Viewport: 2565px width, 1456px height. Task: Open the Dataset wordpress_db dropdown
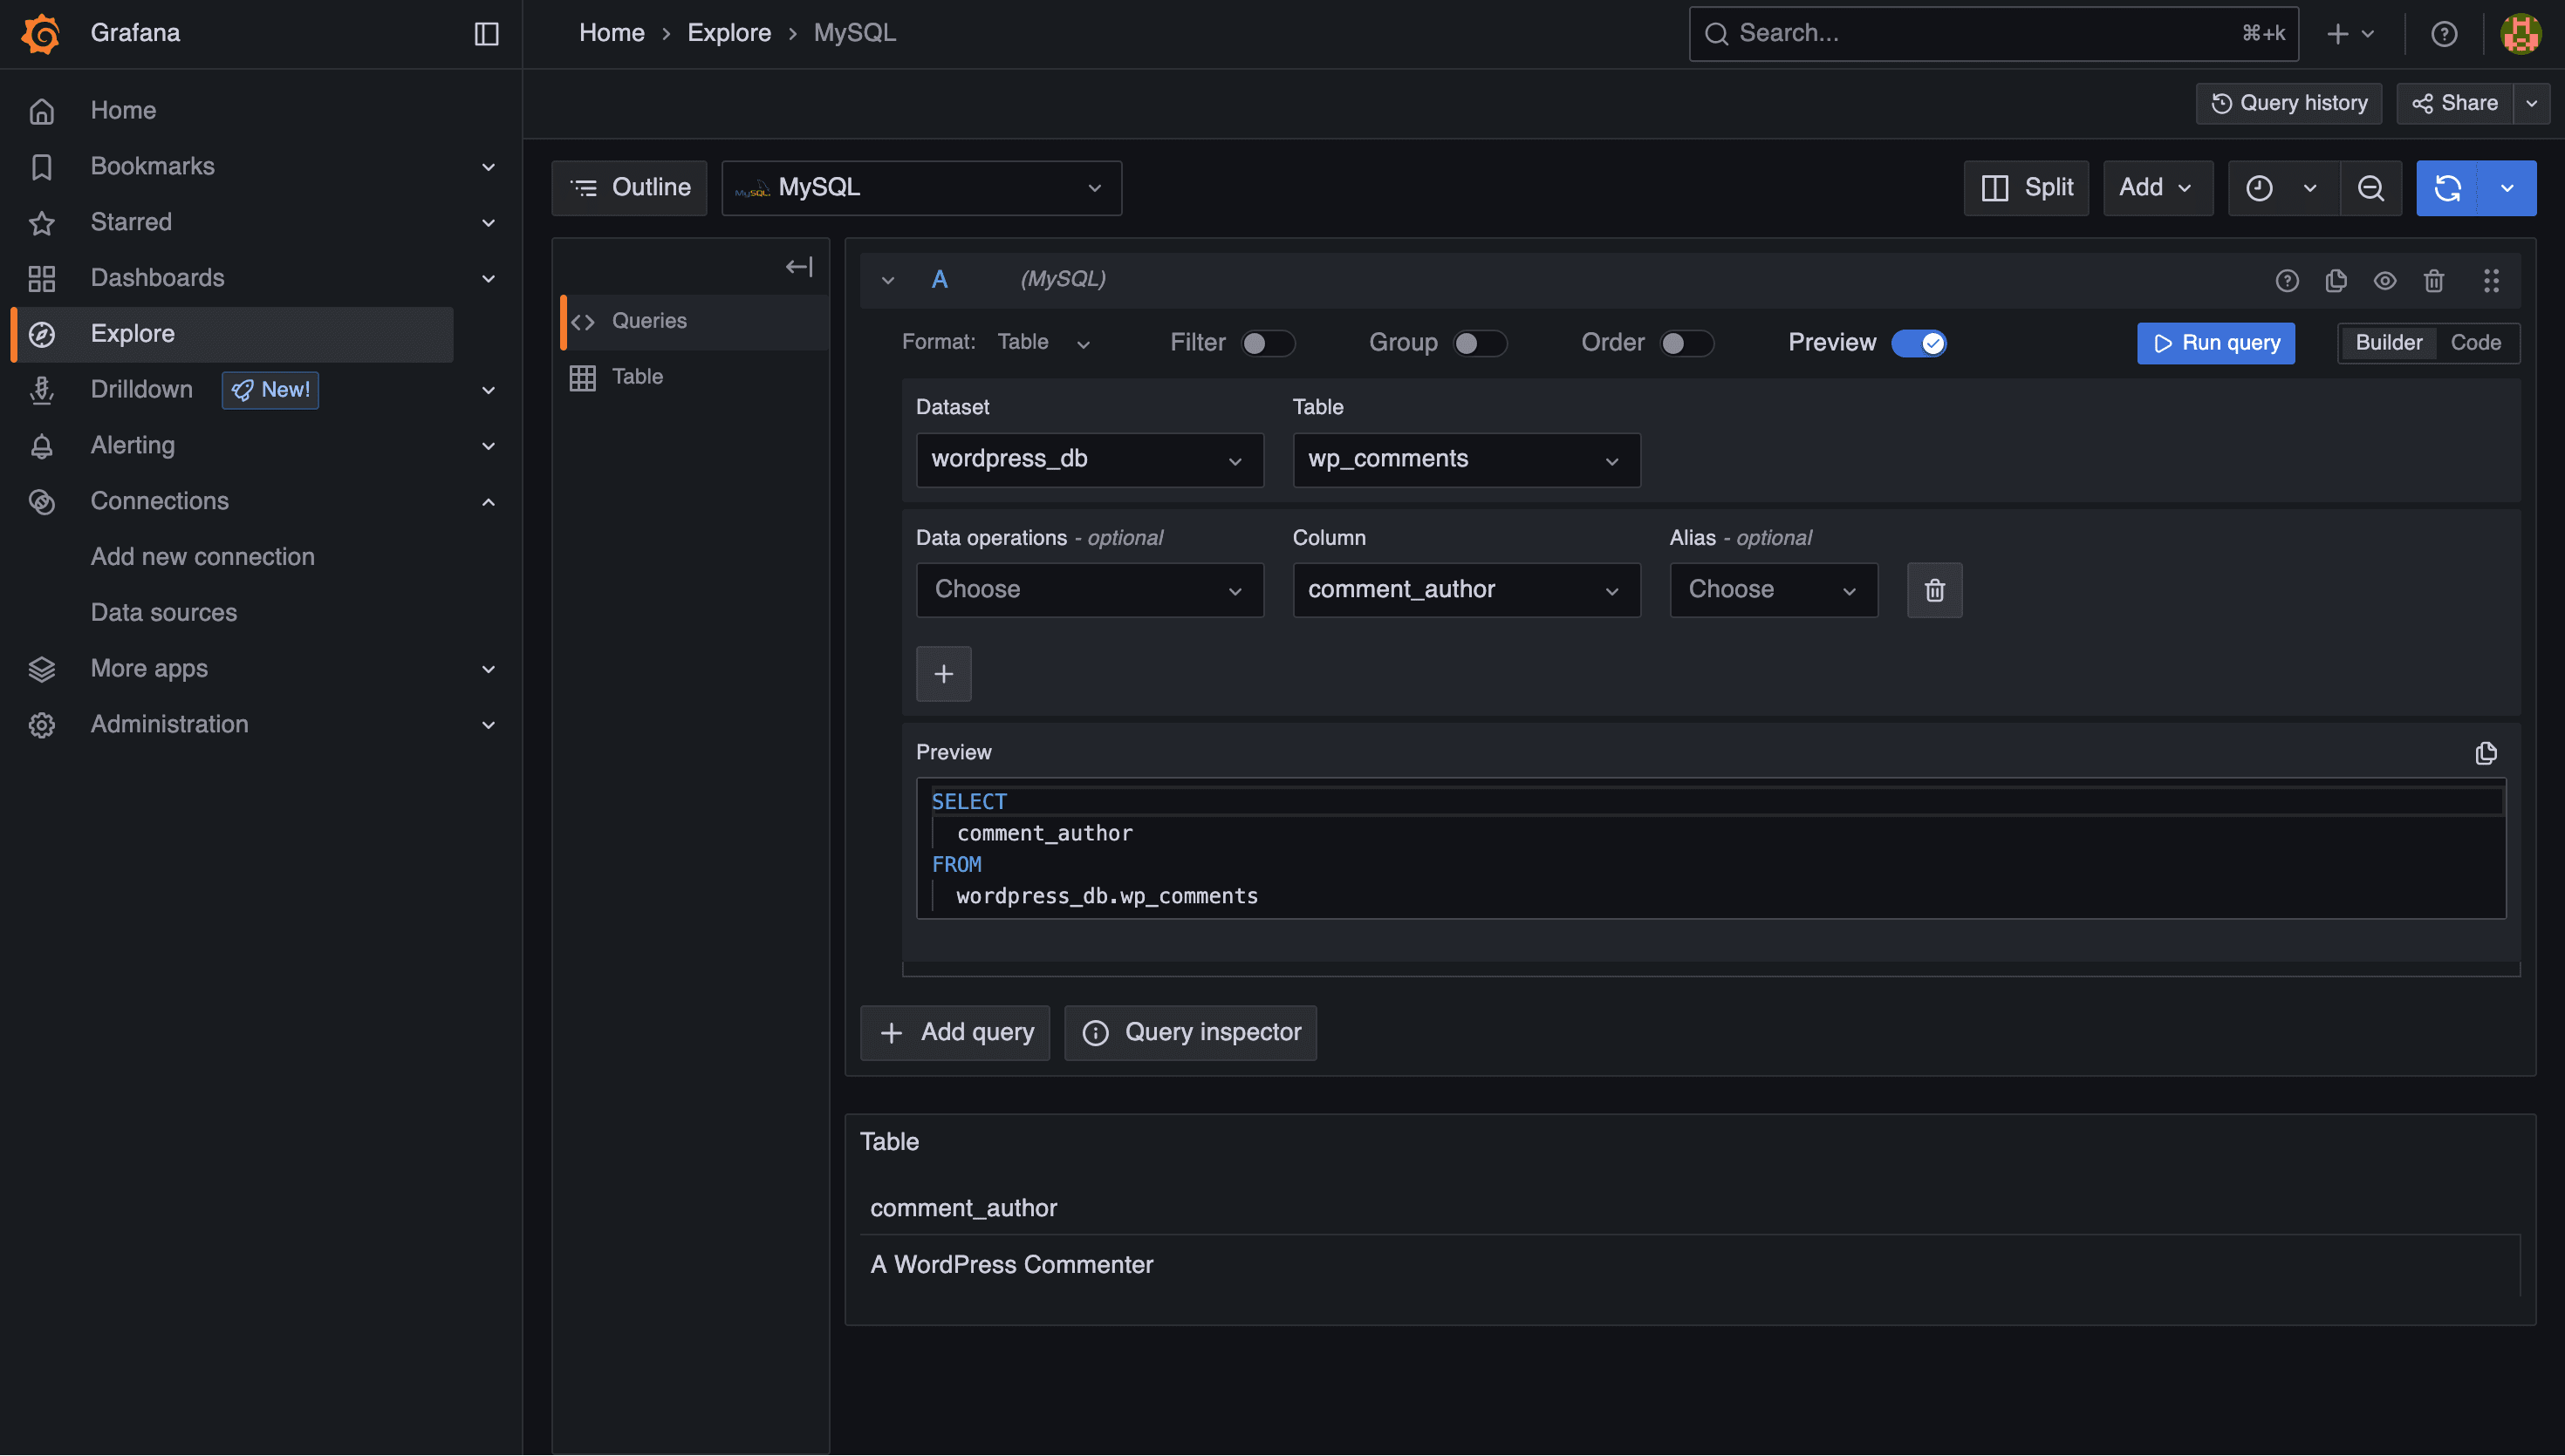1090,460
